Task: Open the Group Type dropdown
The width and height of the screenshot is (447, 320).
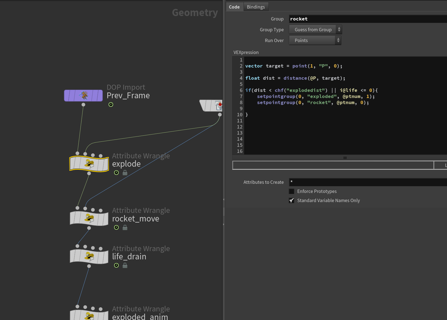Action: point(315,30)
